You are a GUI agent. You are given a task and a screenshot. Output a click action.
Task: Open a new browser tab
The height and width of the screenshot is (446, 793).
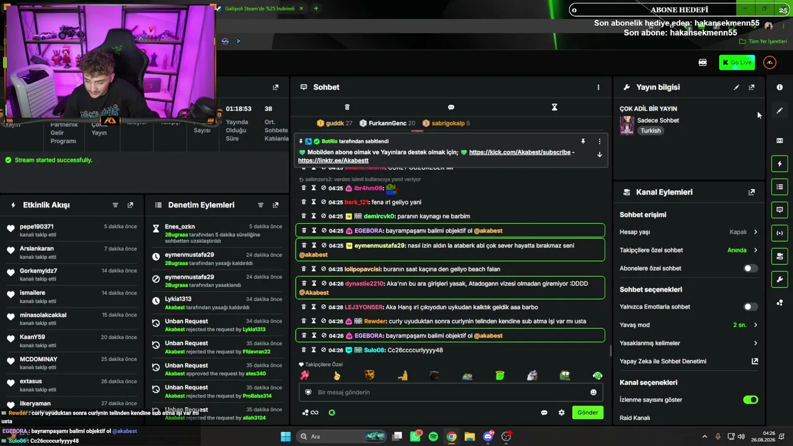point(316,9)
